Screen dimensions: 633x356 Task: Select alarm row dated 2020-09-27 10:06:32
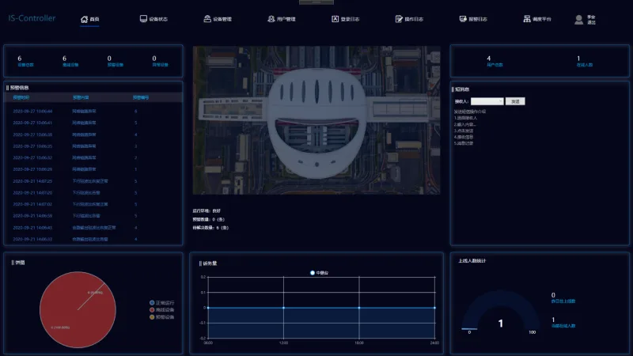(93, 157)
